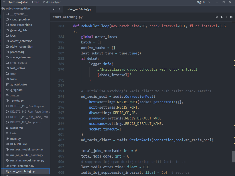This screenshot has width=235, height=176.
Task: Click the login file lines icon
Action: point(7,133)
